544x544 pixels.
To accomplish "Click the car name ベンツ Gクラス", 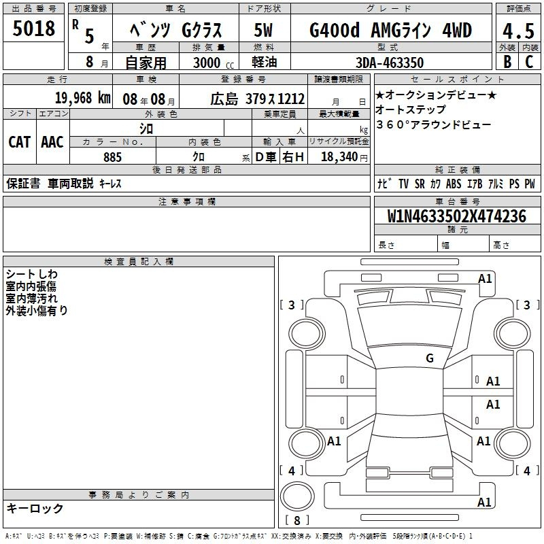I will 176,30.
